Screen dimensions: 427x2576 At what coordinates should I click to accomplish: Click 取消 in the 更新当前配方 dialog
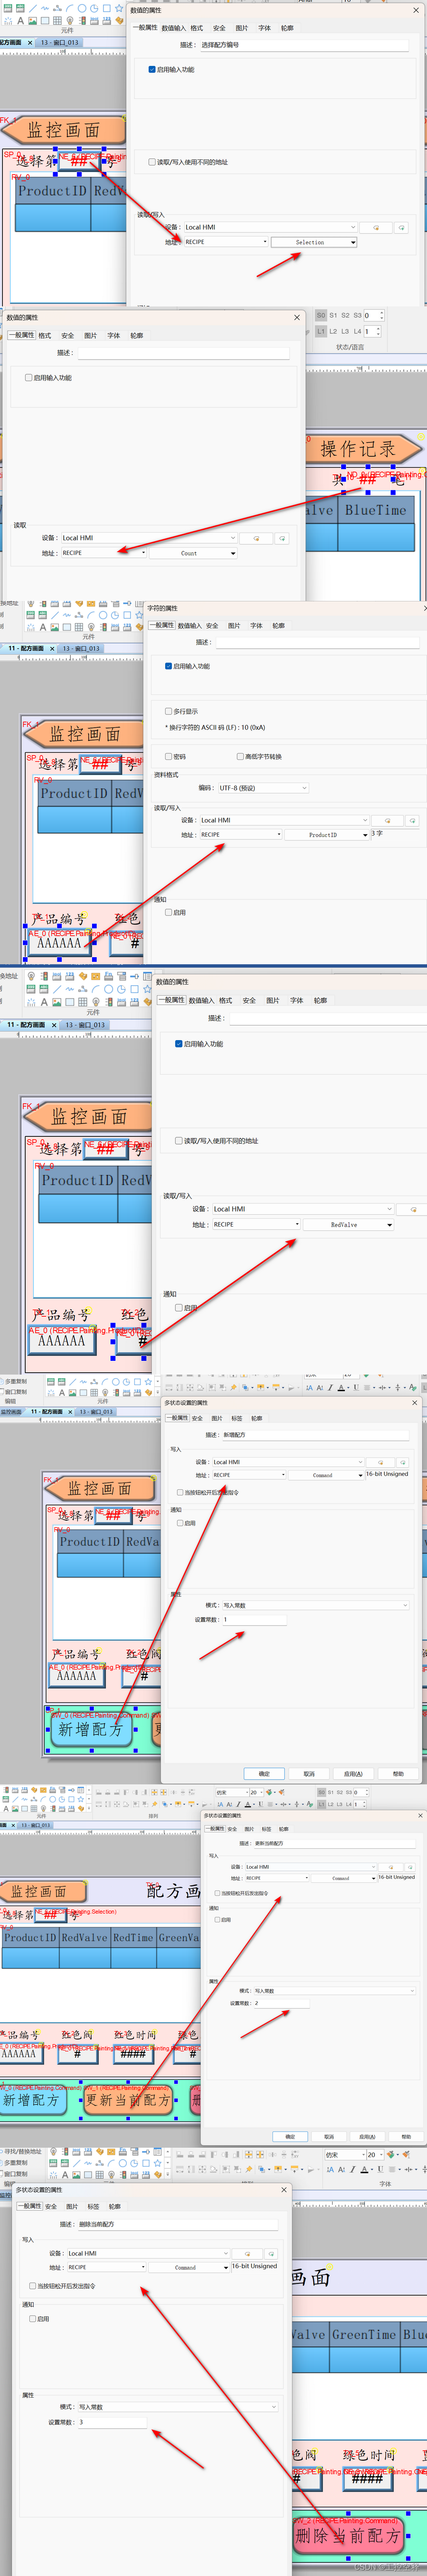click(x=329, y=2136)
